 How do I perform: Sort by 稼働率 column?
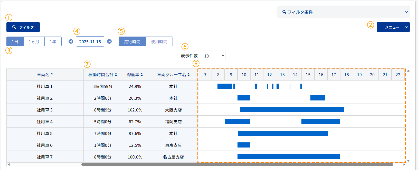135,75
